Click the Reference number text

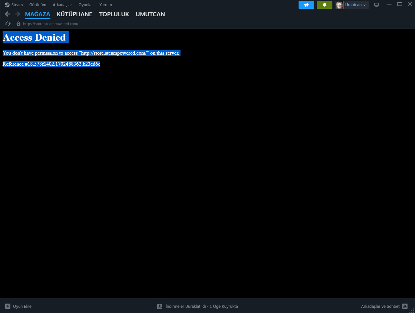(51, 64)
